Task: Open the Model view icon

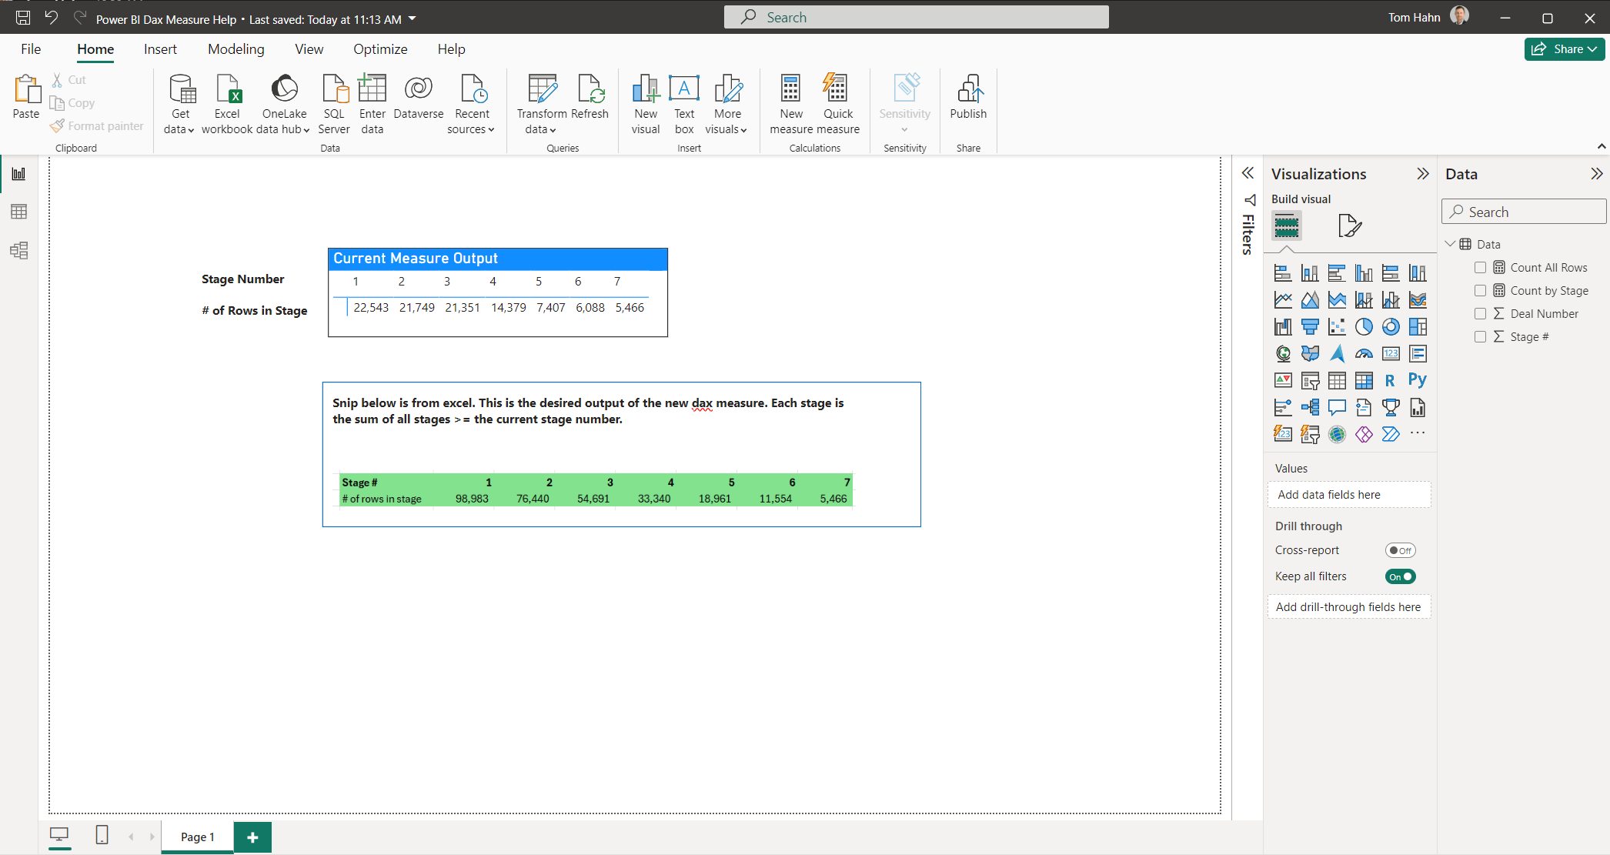Action: [18, 250]
